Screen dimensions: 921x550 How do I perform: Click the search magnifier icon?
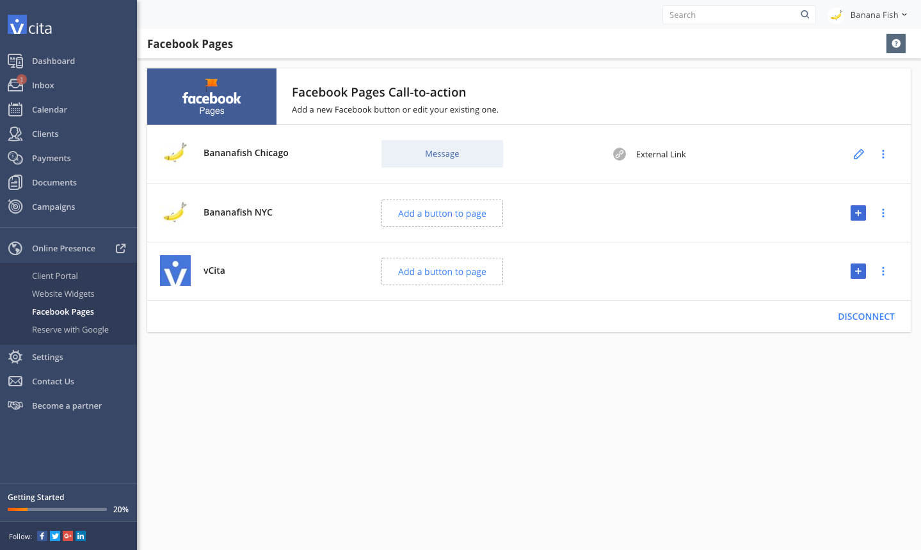click(805, 15)
